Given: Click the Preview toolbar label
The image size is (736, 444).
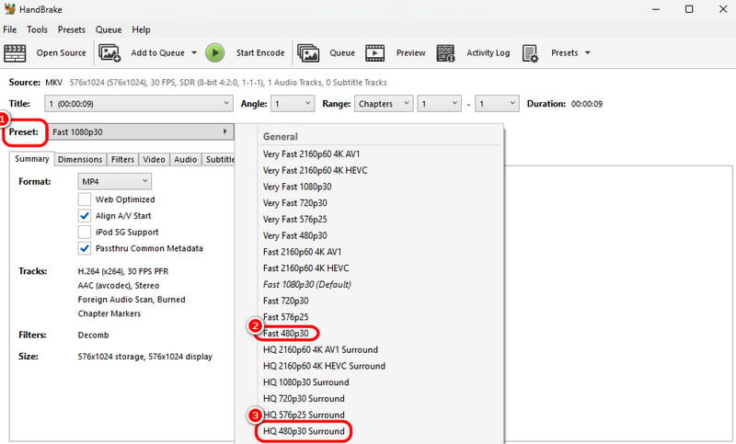Looking at the screenshot, I should [410, 53].
